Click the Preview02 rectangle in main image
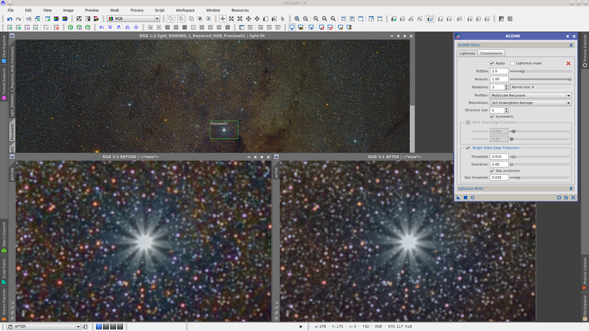This screenshot has width=589, height=331. click(224, 130)
